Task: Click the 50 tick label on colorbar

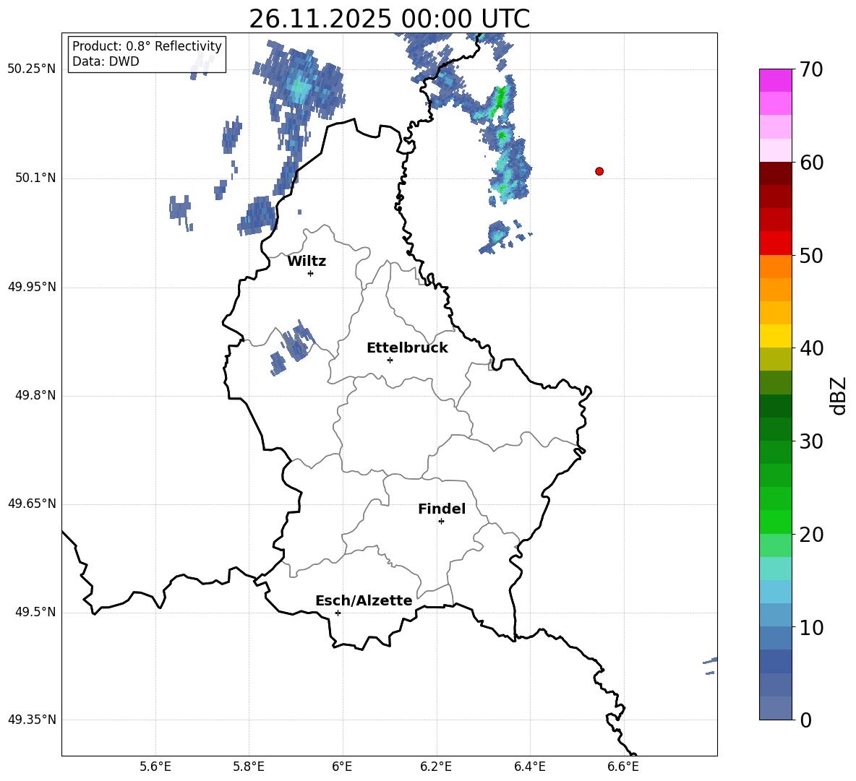Action: point(810,255)
